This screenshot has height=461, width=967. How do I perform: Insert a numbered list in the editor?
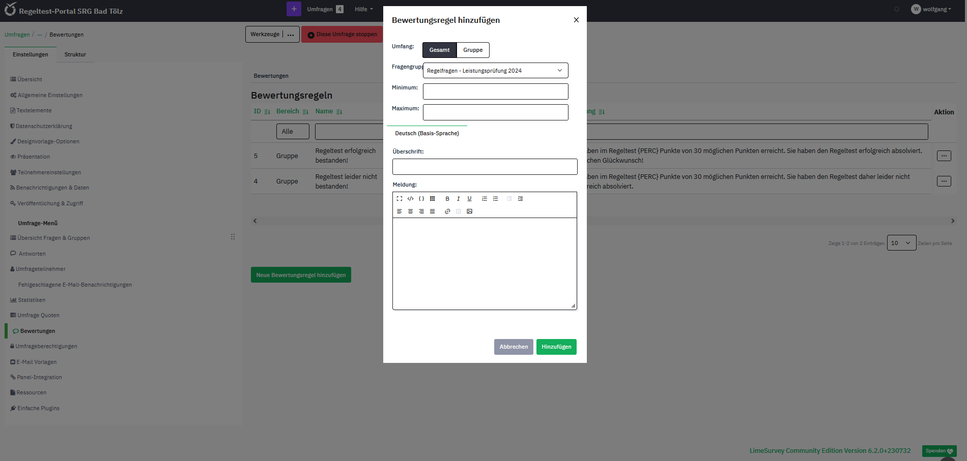(x=485, y=199)
